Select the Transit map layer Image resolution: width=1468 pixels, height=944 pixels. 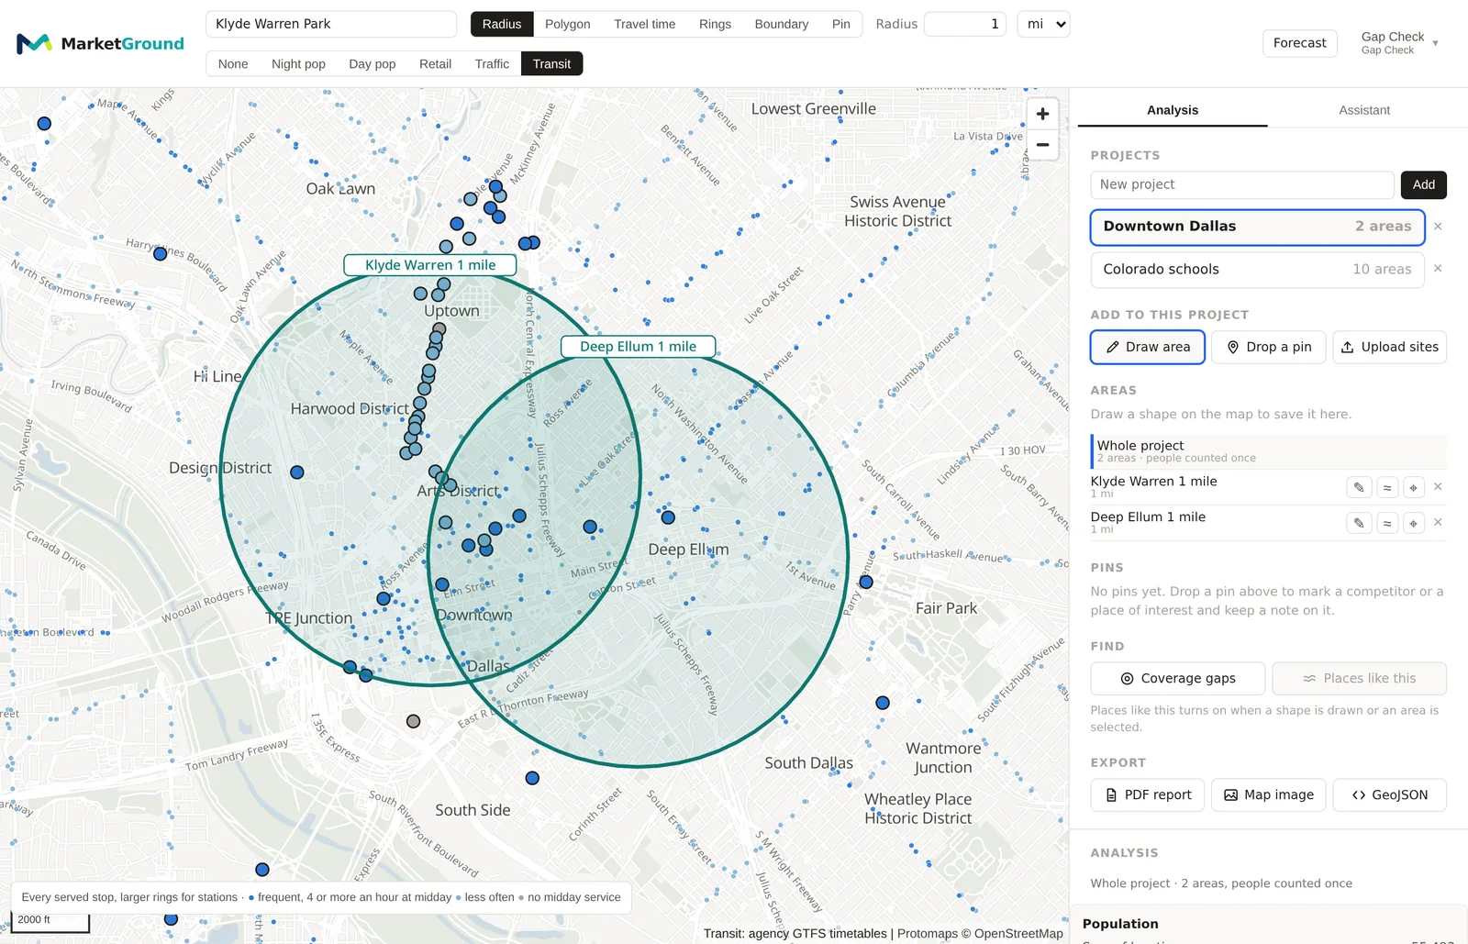pos(551,63)
